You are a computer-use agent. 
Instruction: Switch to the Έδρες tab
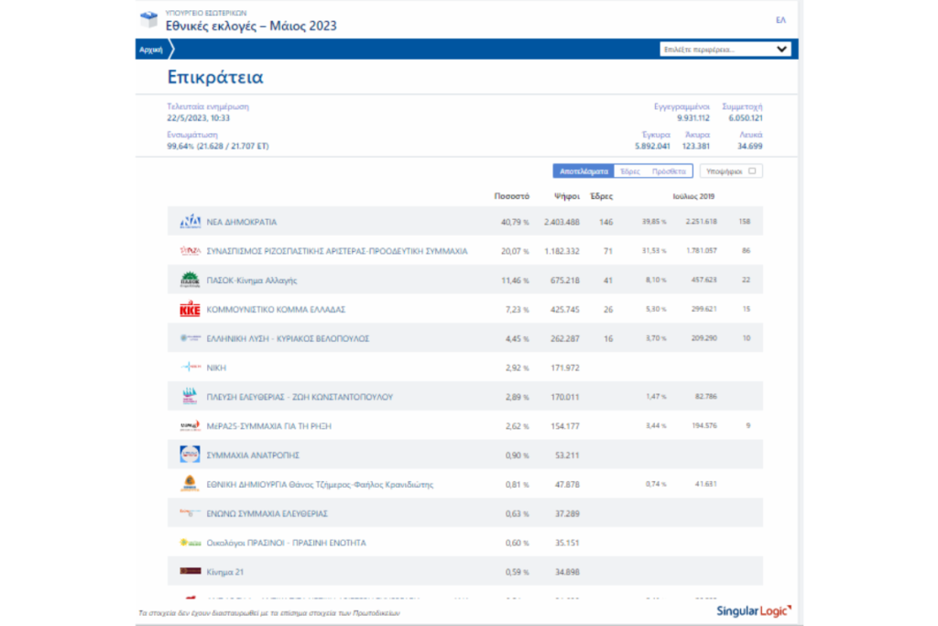pyautogui.click(x=629, y=171)
